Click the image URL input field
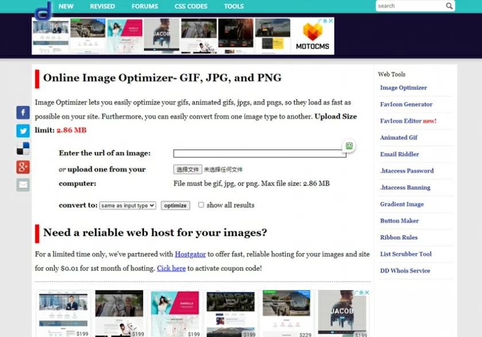The height and width of the screenshot is (337, 482). click(x=258, y=153)
